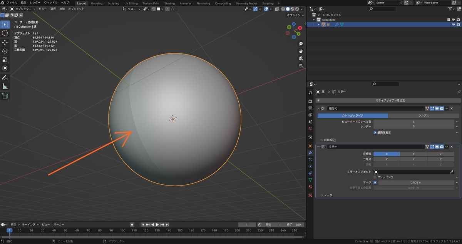Click the camera view icon in viewport
The height and width of the screenshot is (244, 462).
click(x=301, y=58)
